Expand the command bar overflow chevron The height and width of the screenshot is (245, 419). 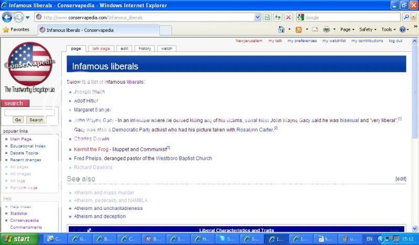tap(415, 27)
